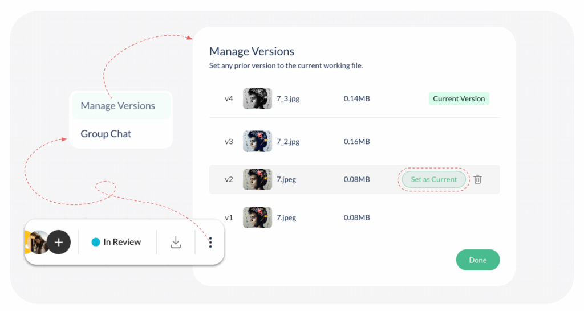Click the 7_2.jpg file name

[x=288, y=141]
